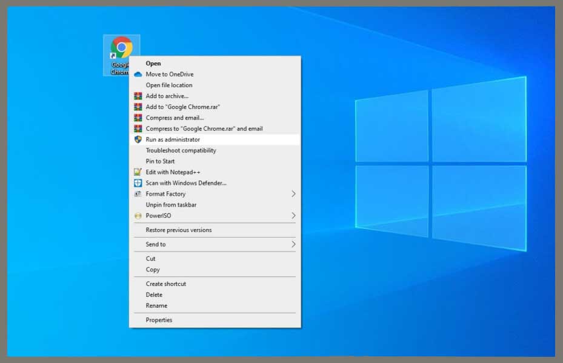Pin the shortcut to Start
The image size is (563, 363).
pyautogui.click(x=159, y=161)
